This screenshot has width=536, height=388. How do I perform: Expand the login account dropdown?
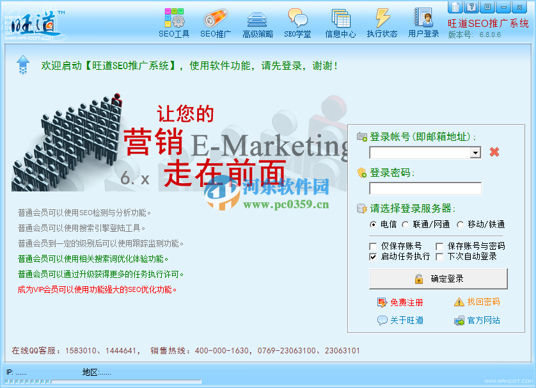tap(475, 152)
